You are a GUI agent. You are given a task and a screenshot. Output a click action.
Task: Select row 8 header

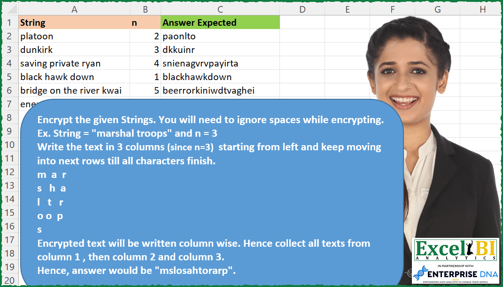[x=9, y=118]
